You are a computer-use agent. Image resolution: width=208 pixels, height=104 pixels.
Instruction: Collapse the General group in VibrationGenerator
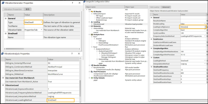(6, 19)
